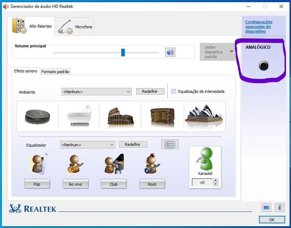291x228 pixels.
Task: Click the green Karaokê singer icon
Action: point(205,159)
